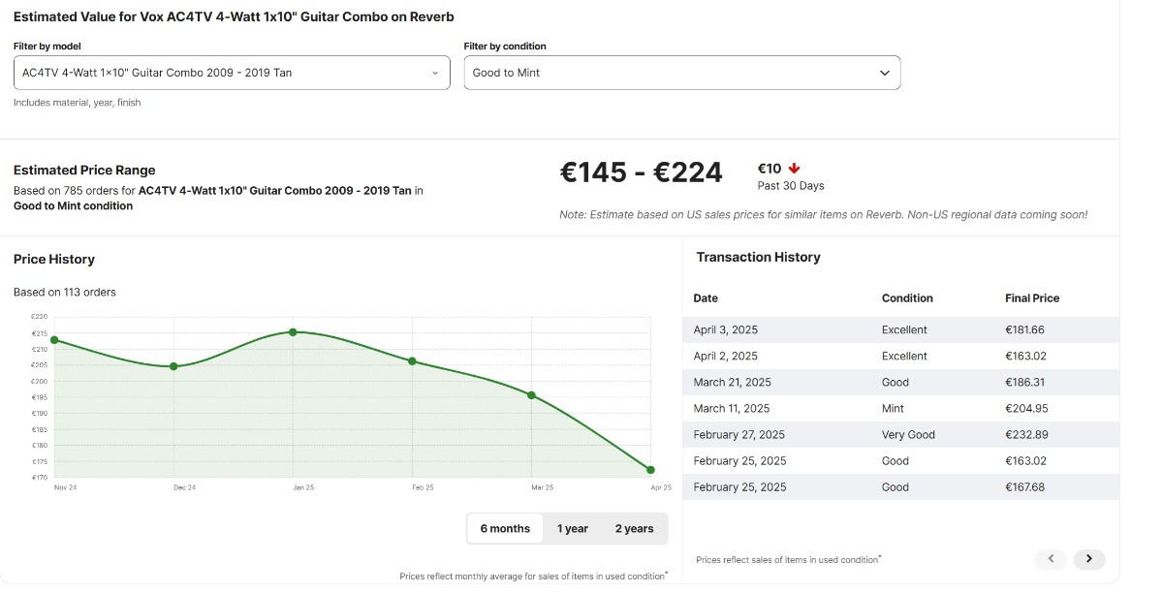Click the Nov 24 chart data point
The height and width of the screenshot is (593, 1163).
54,340
